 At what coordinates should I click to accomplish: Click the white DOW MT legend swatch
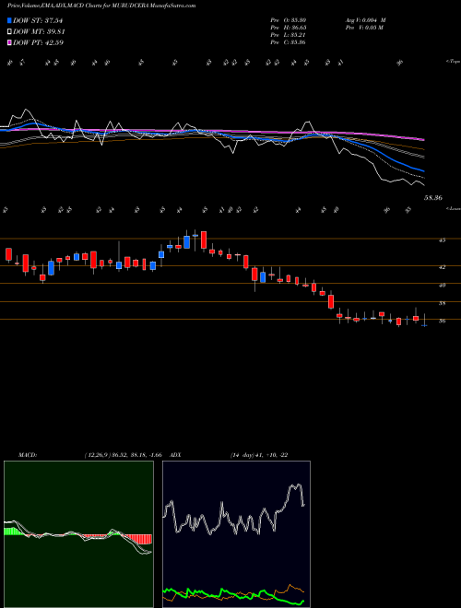pyautogui.click(x=9, y=32)
